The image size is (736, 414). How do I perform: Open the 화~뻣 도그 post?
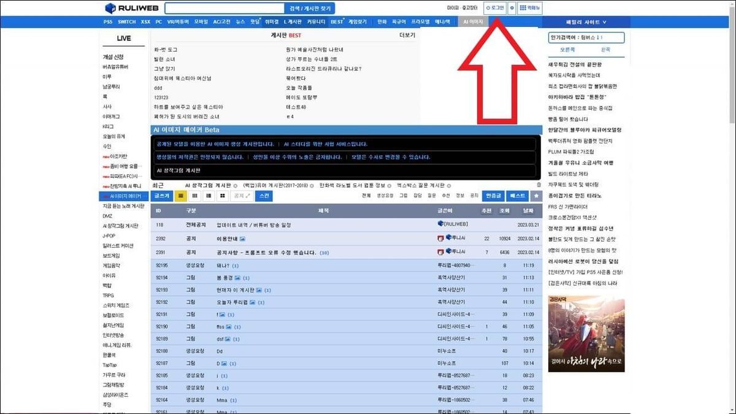coord(166,50)
